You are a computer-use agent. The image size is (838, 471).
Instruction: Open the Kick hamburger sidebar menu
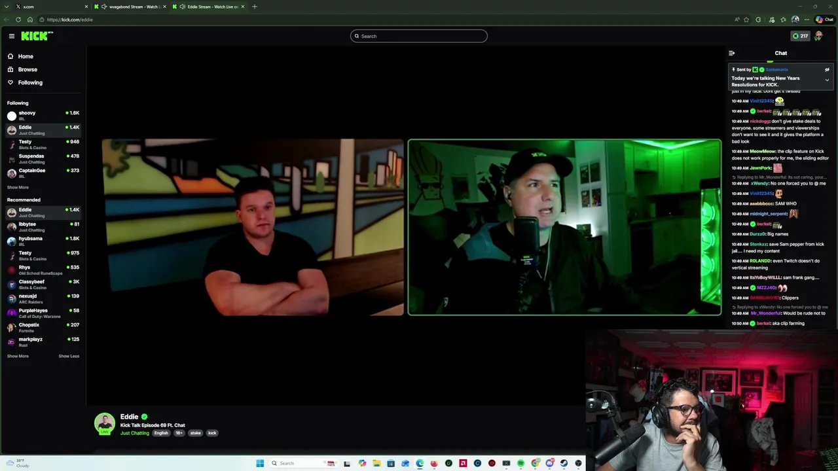click(x=11, y=36)
